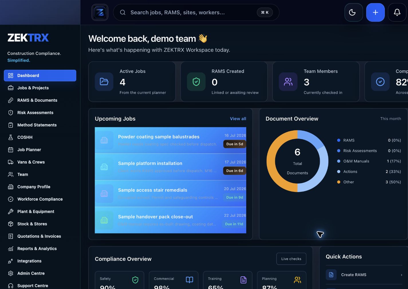The width and height of the screenshot is (408, 289).
Task: Click the O&M Manuals legend entry
Action: [369, 161]
